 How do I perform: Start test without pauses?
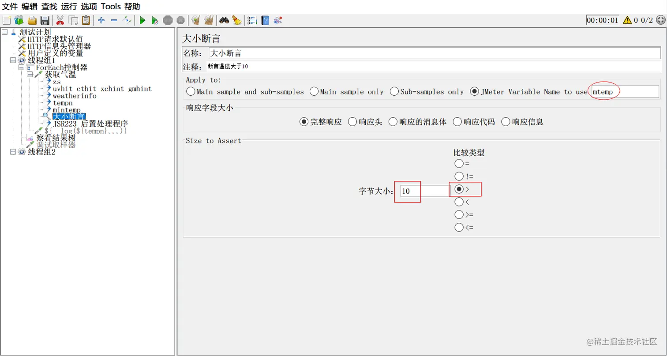155,20
